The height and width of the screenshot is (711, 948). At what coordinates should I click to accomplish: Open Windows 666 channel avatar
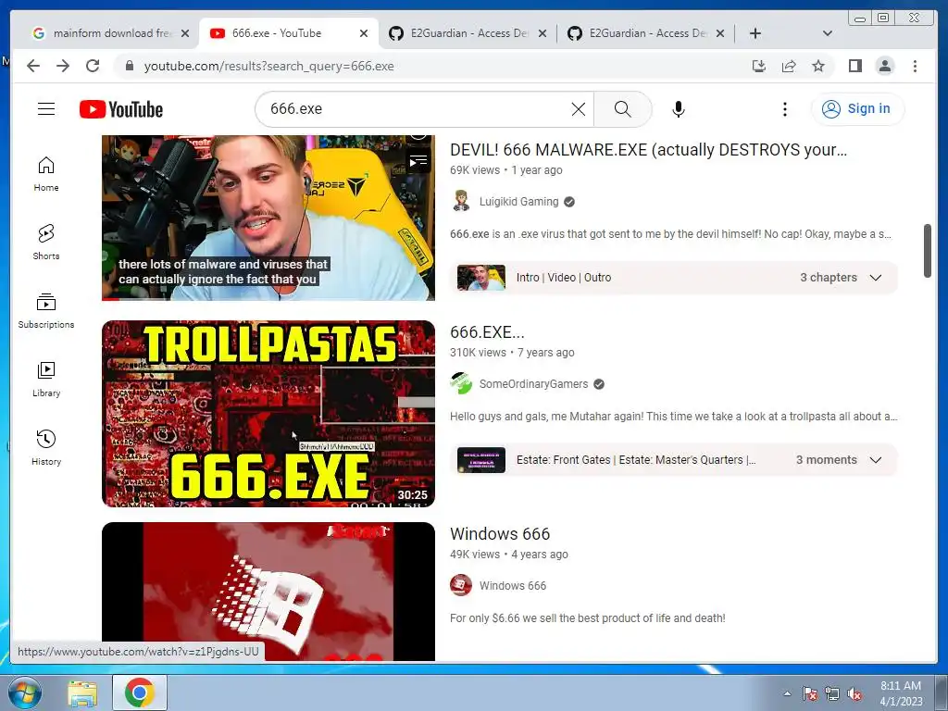461,585
